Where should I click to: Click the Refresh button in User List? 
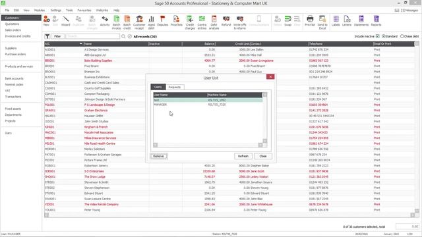pyautogui.click(x=243, y=156)
